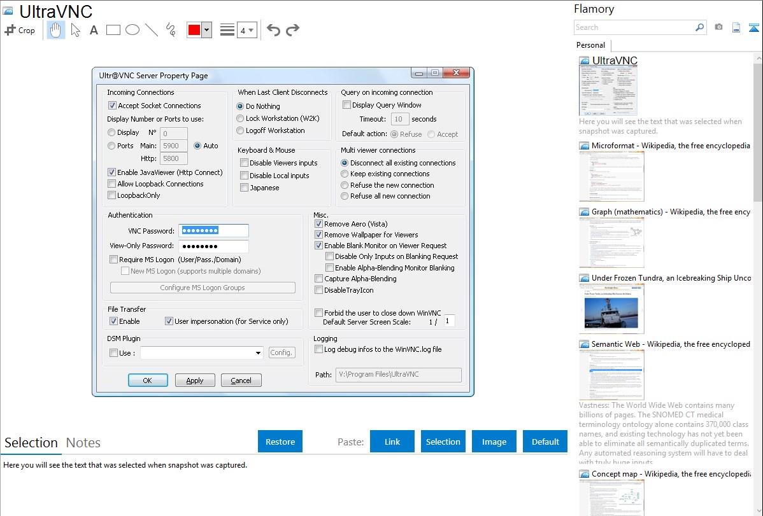763x516 pixels.
Task: Toggle Enable JavaViewer (Http Connect)
Action: [x=112, y=172]
